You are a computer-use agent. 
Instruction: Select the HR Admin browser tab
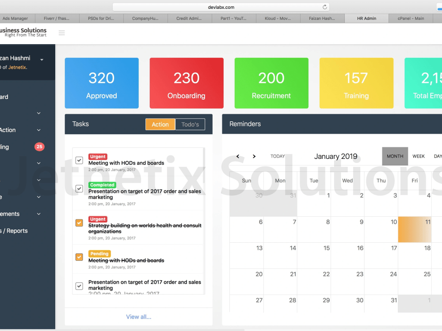pos(366,18)
